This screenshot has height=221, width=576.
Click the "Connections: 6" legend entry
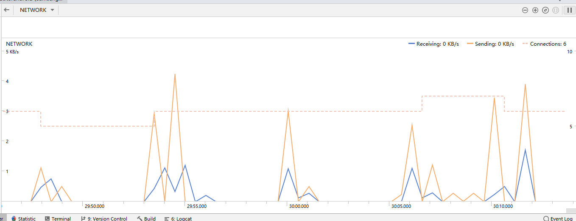click(544, 44)
